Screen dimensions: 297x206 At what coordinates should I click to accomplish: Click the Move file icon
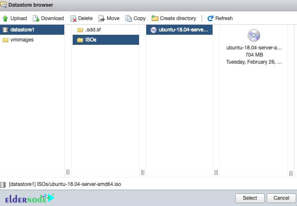(102, 18)
